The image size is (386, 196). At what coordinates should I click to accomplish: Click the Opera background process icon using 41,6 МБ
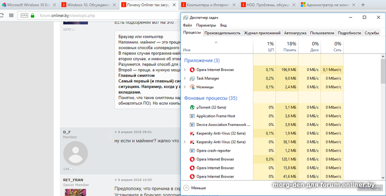tap(192, 177)
